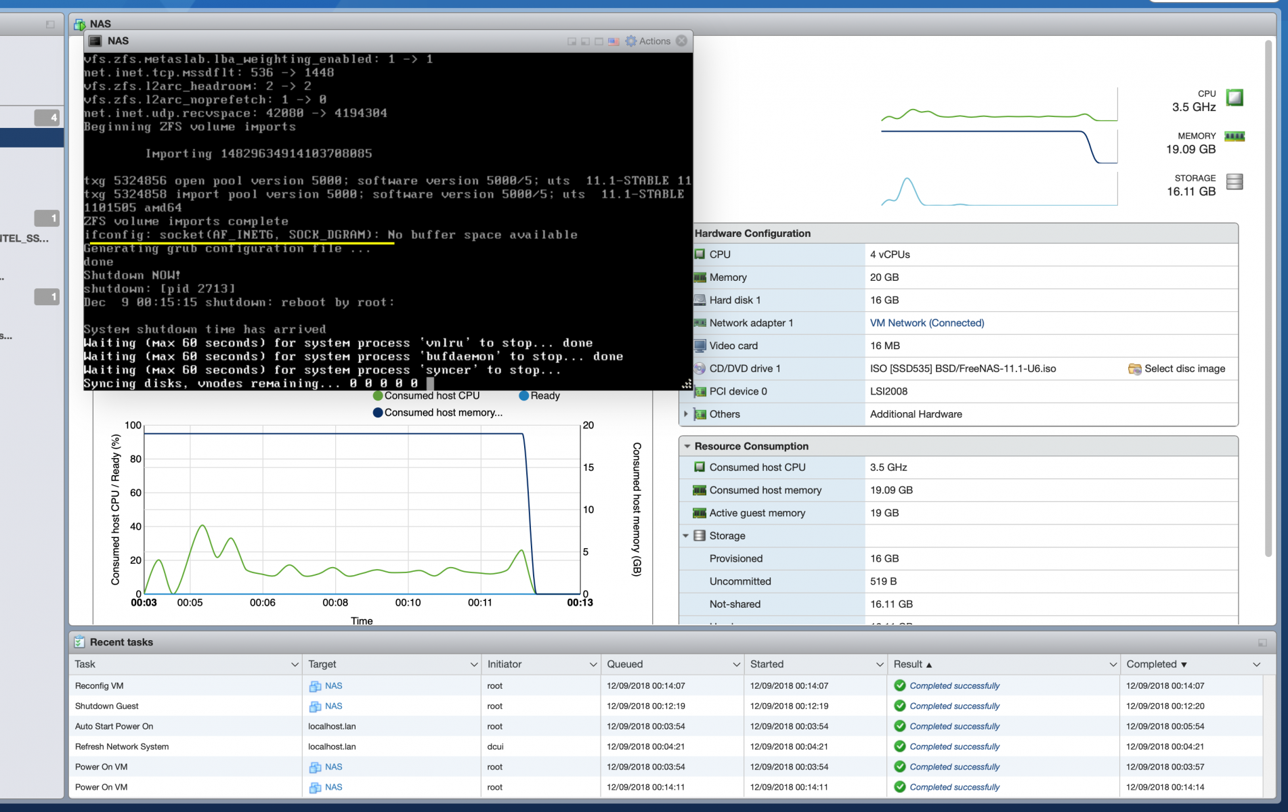Click the FreeNAS-11.1-U6.iso value text

[x=963, y=369]
